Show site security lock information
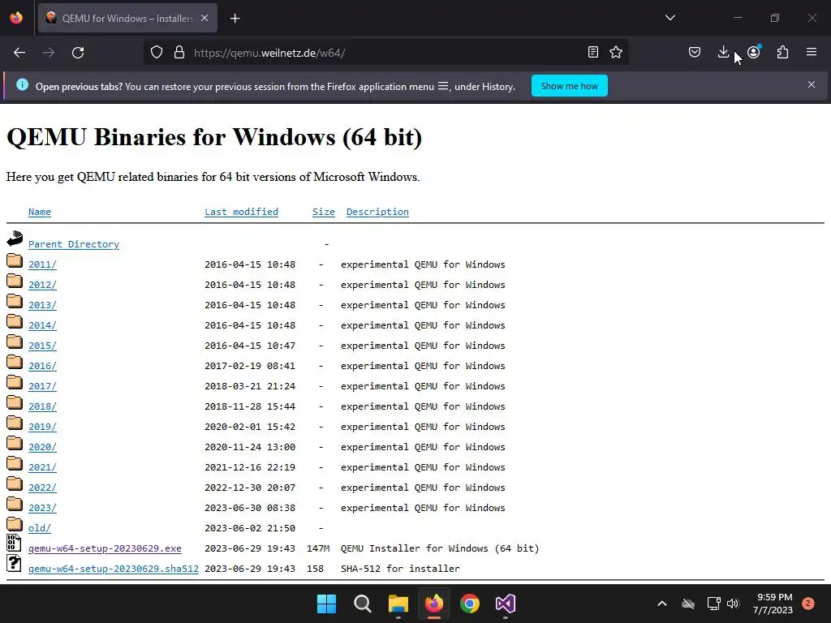The height and width of the screenshot is (623, 831). pos(179,53)
